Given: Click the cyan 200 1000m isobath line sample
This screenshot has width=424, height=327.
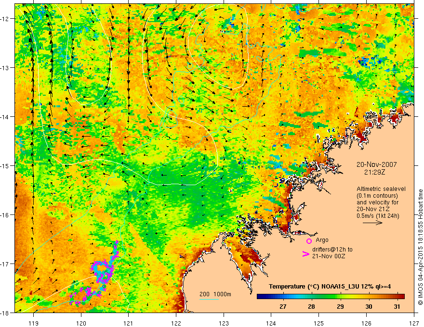Looking at the screenshot, I should (x=209, y=299).
